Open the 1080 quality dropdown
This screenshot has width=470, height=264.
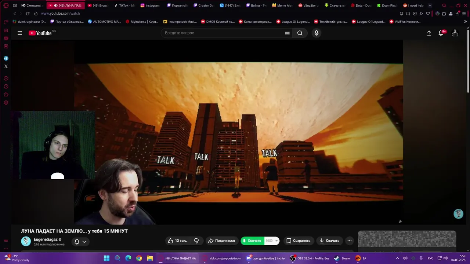272,241
